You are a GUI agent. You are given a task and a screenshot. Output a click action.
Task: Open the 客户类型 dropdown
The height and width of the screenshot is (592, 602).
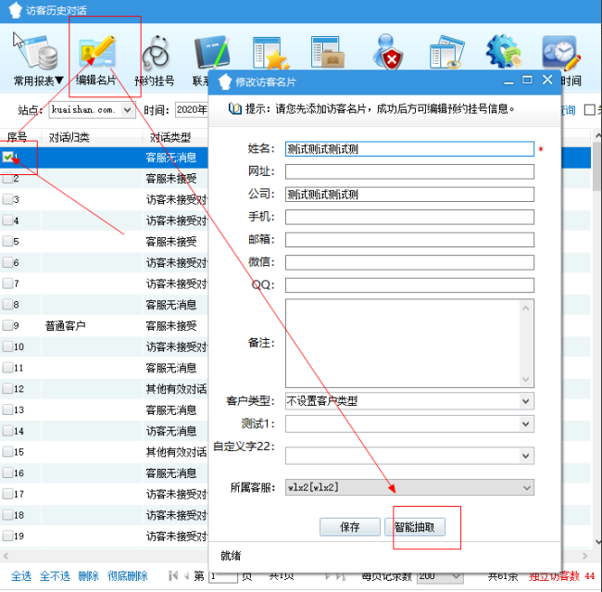click(526, 401)
